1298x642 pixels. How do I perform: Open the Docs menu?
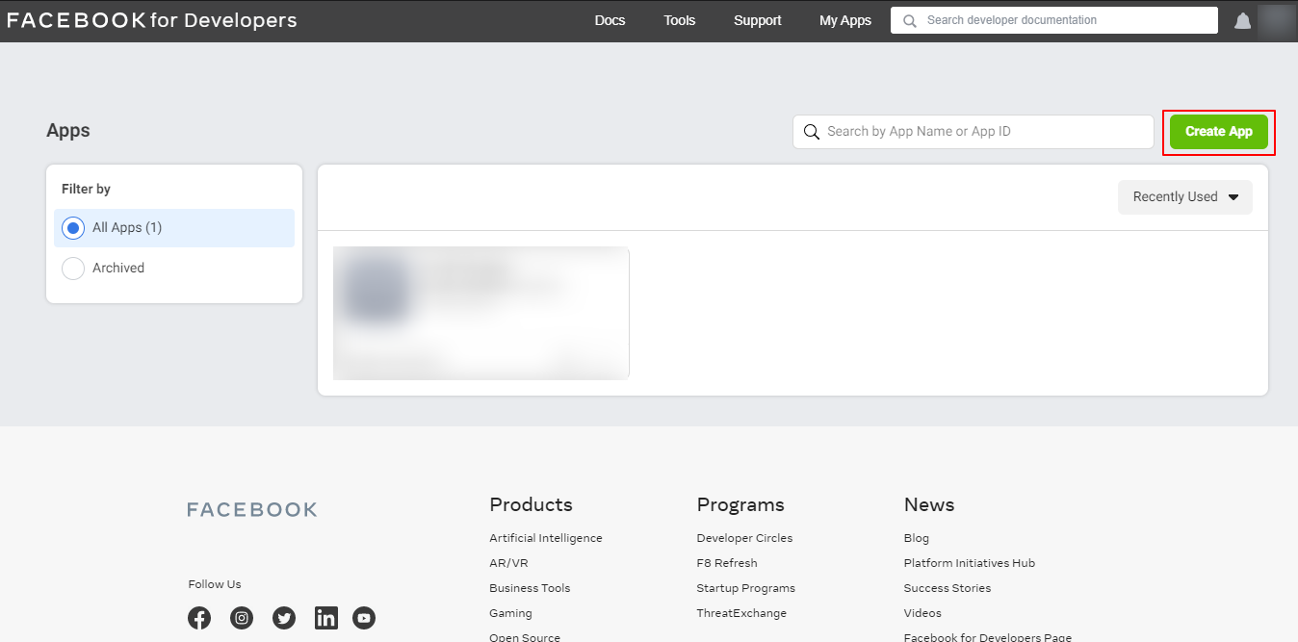[610, 20]
